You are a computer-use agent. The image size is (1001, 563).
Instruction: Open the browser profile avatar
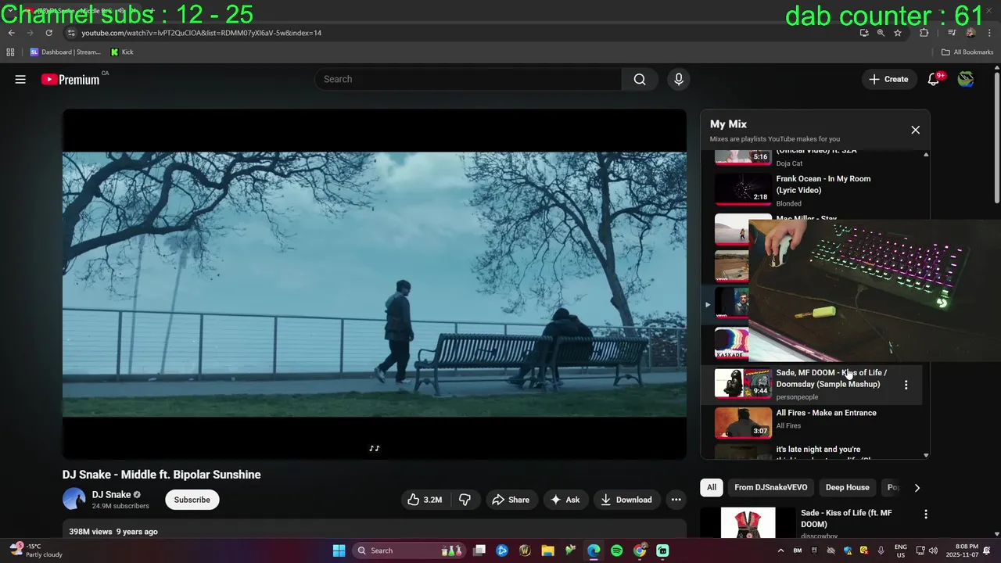pos(971,33)
